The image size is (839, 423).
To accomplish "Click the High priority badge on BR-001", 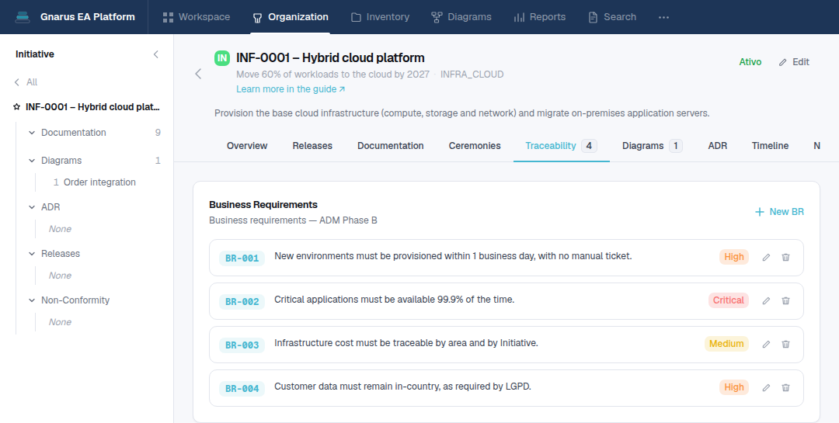I will 733,257.
